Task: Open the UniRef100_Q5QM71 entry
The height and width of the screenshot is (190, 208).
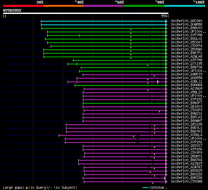Action: tap(187, 157)
